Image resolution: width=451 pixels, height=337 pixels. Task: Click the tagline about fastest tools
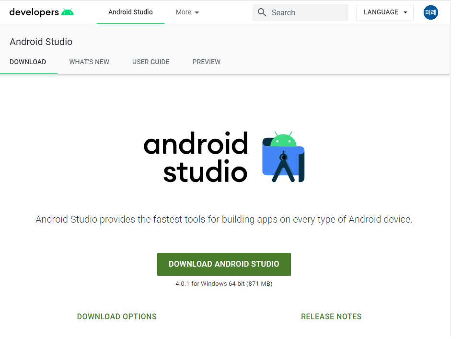pyautogui.click(x=224, y=220)
